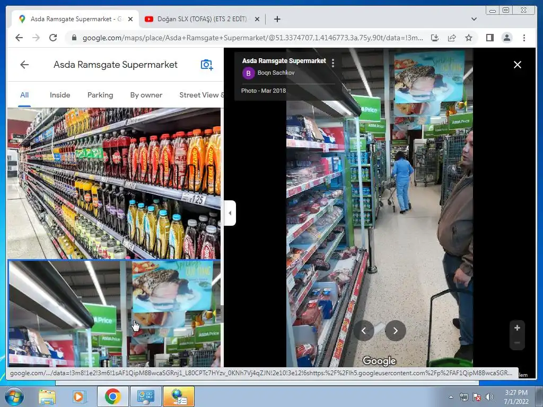Close the Asda Ramsgate Supermarket tab
The height and width of the screenshot is (407, 543).
(x=130, y=19)
